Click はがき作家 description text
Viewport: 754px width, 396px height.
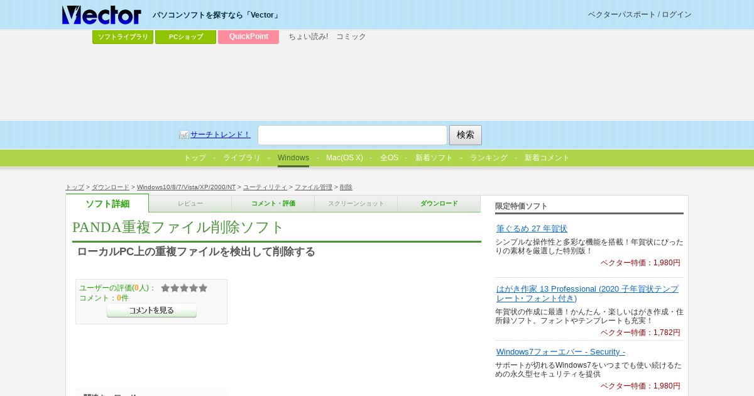[589, 316]
